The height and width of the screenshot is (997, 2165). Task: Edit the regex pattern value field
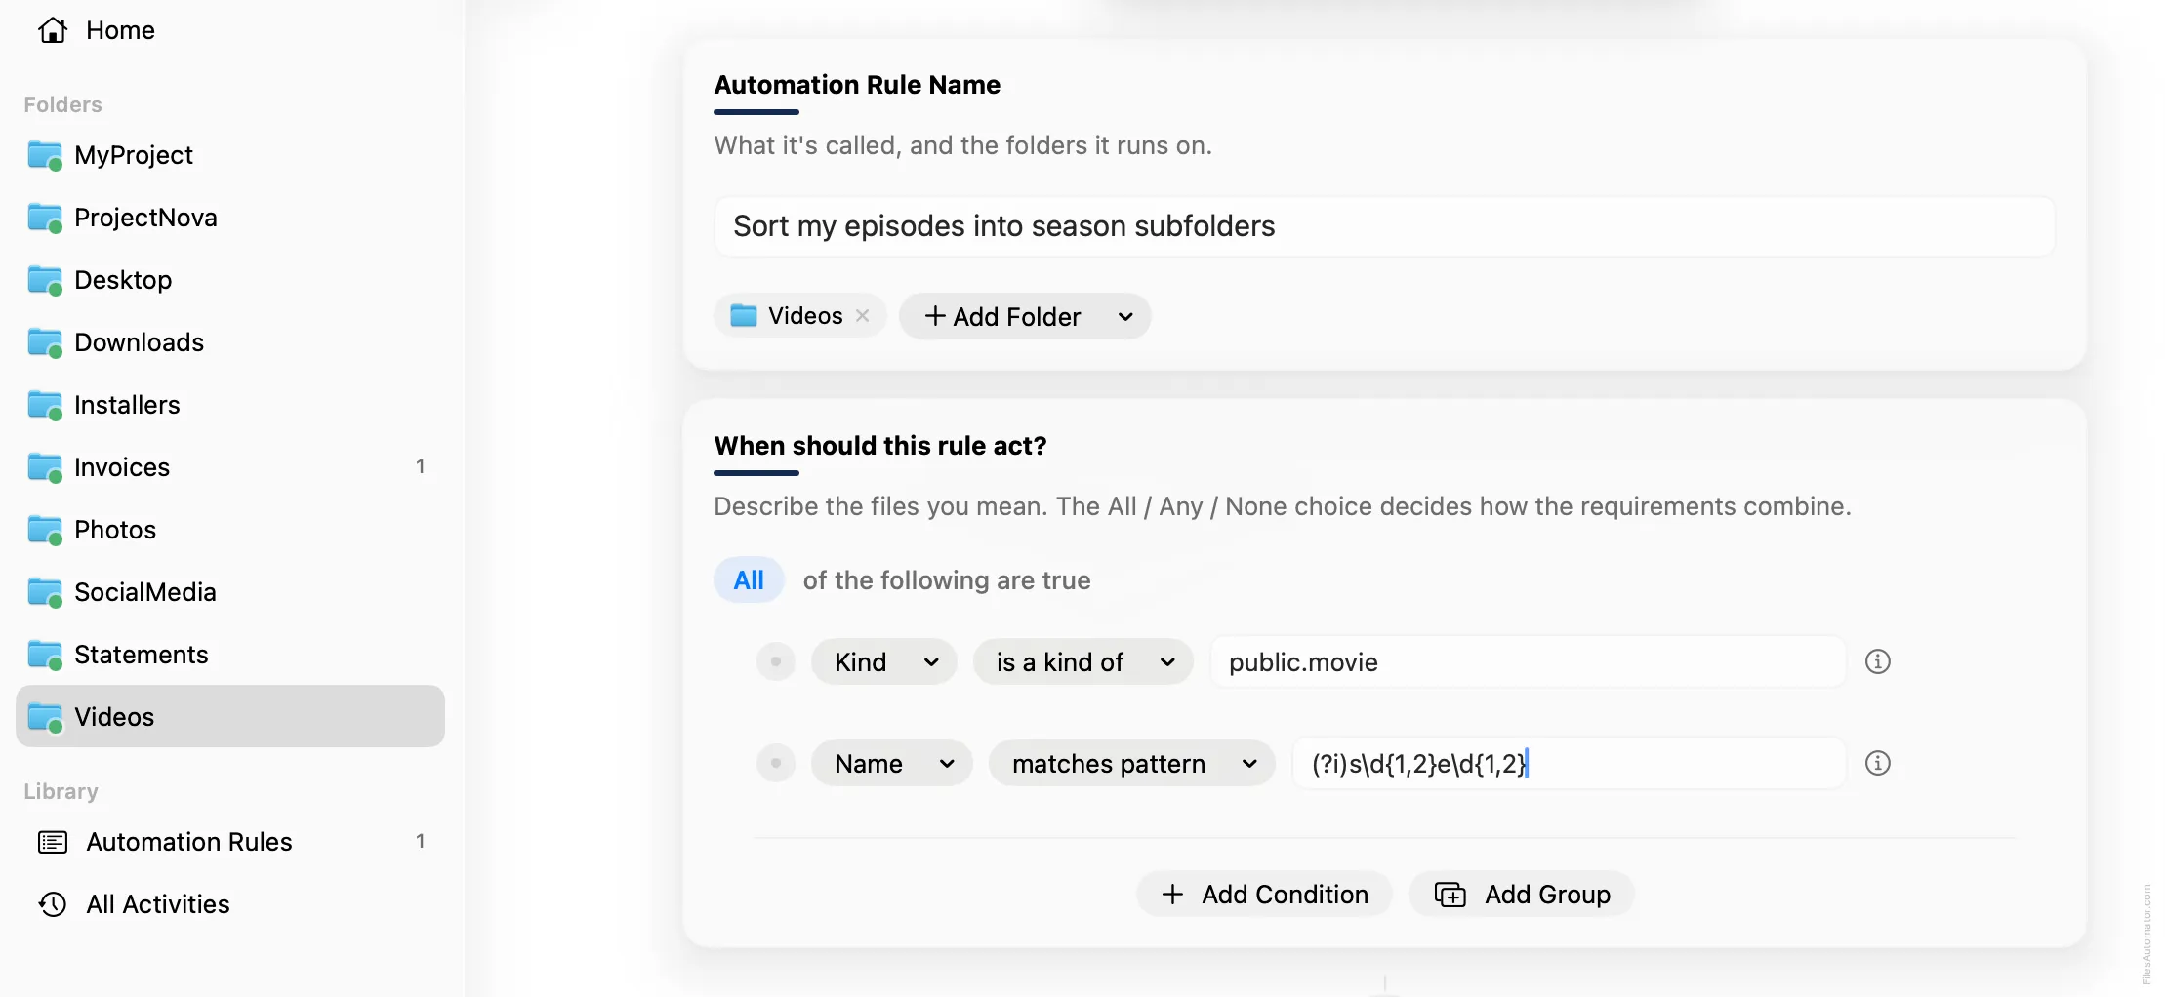click(x=1569, y=763)
